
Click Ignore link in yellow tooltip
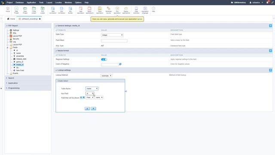[140, 19]
